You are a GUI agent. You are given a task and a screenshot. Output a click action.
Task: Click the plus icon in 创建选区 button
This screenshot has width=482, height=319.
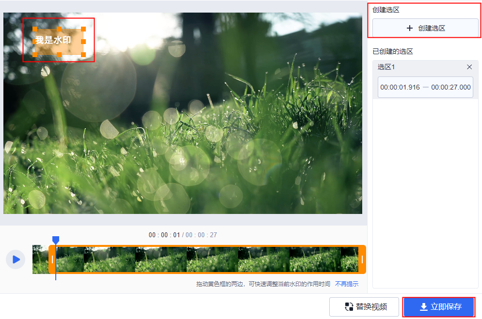(409, 28)
